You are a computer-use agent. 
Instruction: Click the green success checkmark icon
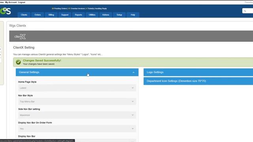[18, 62]
